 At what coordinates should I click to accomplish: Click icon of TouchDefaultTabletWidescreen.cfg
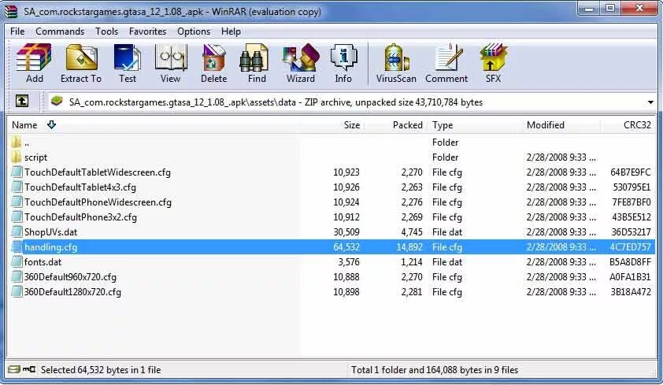[x=17, y=172]
